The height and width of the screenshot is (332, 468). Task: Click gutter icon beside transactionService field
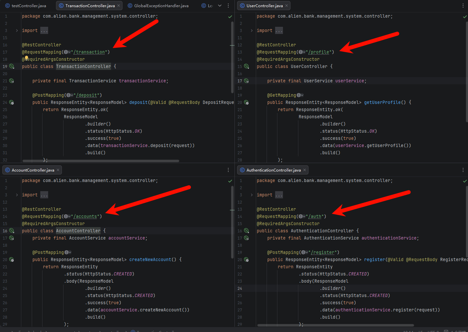(12, 81)
